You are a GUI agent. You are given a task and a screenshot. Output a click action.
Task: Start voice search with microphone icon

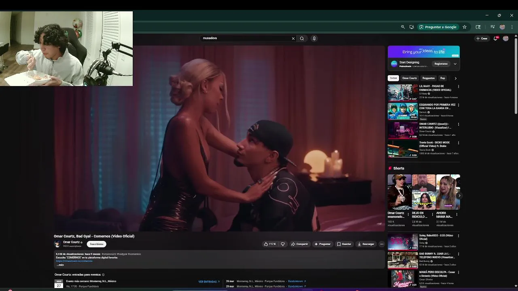[x=314, y=38]
